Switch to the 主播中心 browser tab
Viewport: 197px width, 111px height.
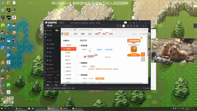[103, 30]
